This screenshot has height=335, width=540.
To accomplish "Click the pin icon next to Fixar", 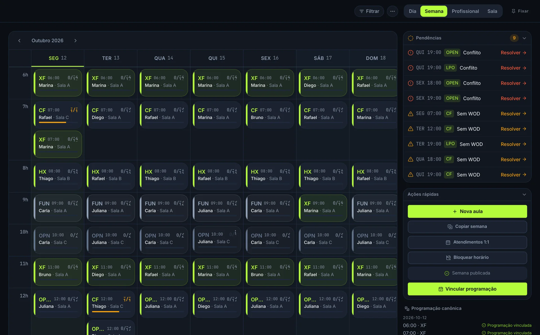I will pos(513,11).
